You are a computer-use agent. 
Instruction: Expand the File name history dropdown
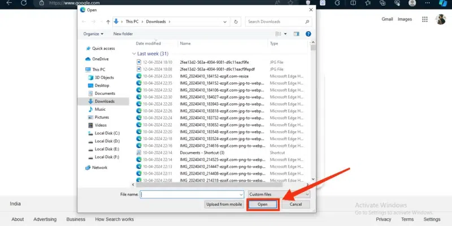[x=241, y=194]
